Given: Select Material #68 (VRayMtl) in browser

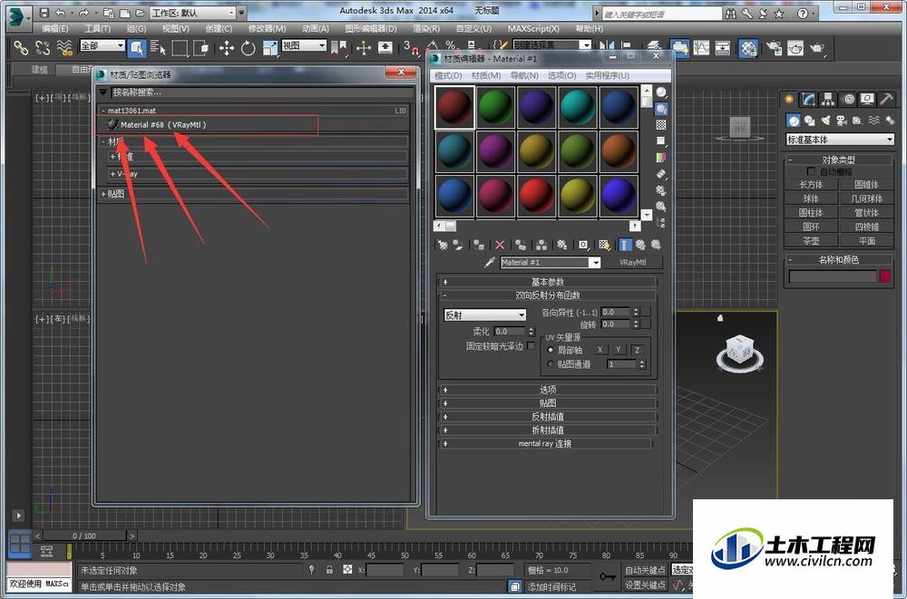Looking at the screenshot, I should click(207, 125).
